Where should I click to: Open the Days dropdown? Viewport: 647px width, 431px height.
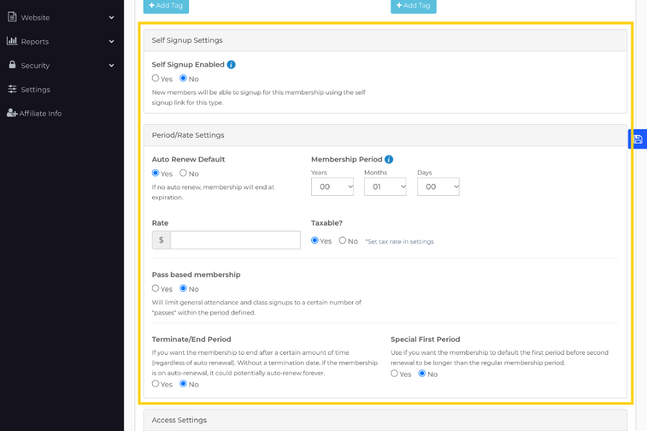click(x=438, y=187)
